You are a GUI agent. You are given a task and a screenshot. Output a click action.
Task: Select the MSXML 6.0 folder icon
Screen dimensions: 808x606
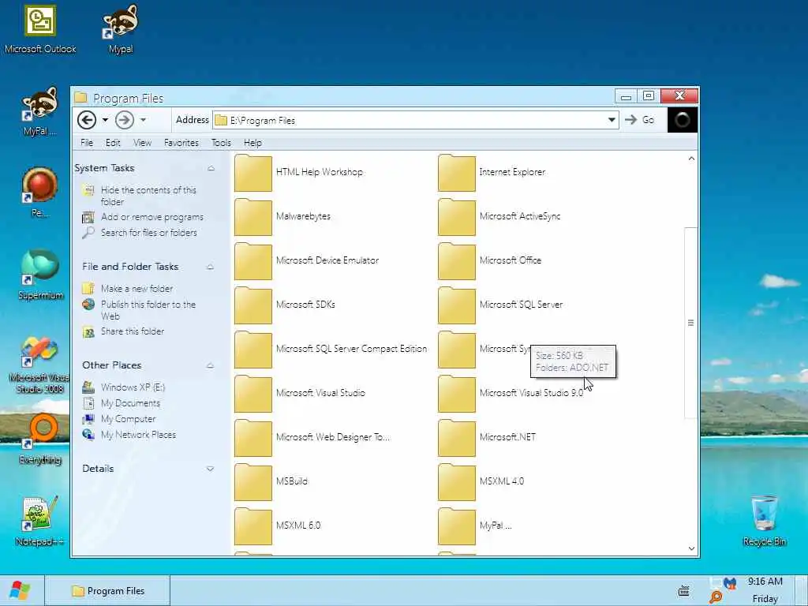[x=253, y=526]
